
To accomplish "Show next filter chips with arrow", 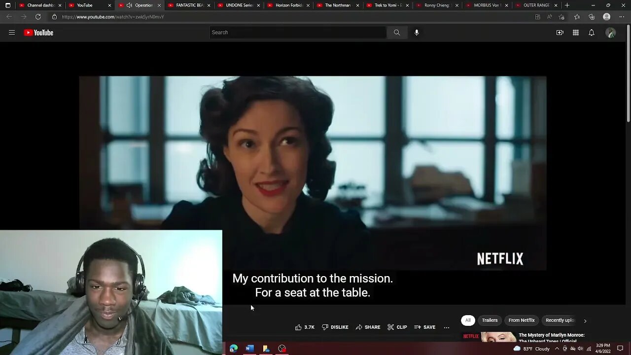I will 585,321.
